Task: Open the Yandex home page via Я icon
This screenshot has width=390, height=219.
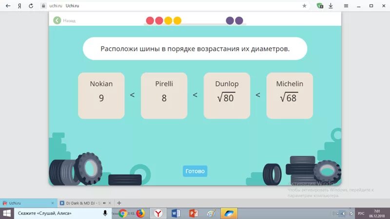Action: (19, 6)
